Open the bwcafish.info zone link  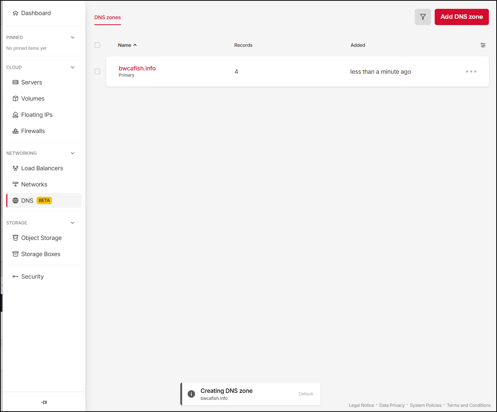tap(137, 68)
